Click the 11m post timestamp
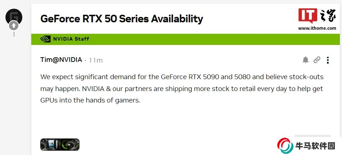This screenshot has height=155, width=342. tap(96, 60)
